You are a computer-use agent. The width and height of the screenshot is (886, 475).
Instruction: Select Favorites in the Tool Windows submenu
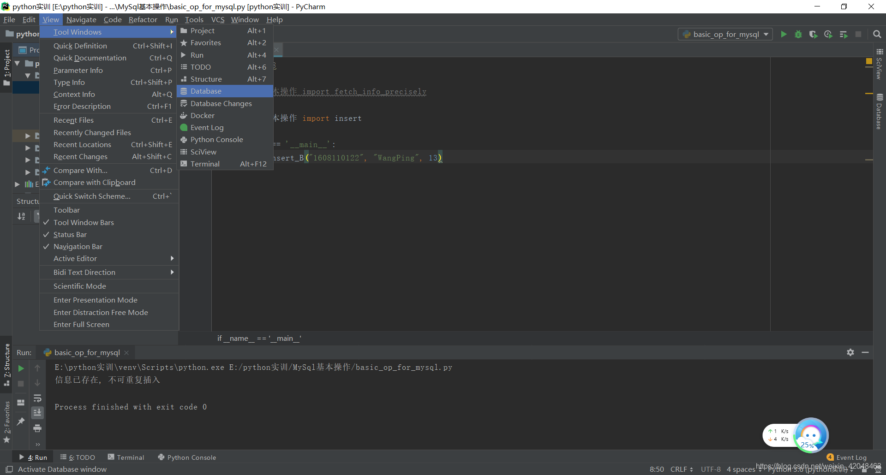tap(225, 43)
